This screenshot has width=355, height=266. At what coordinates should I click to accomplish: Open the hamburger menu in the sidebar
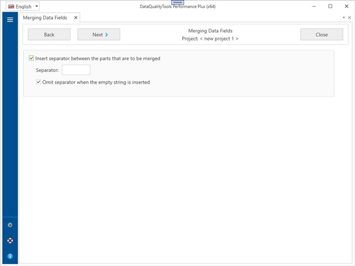tap(10, 20)
